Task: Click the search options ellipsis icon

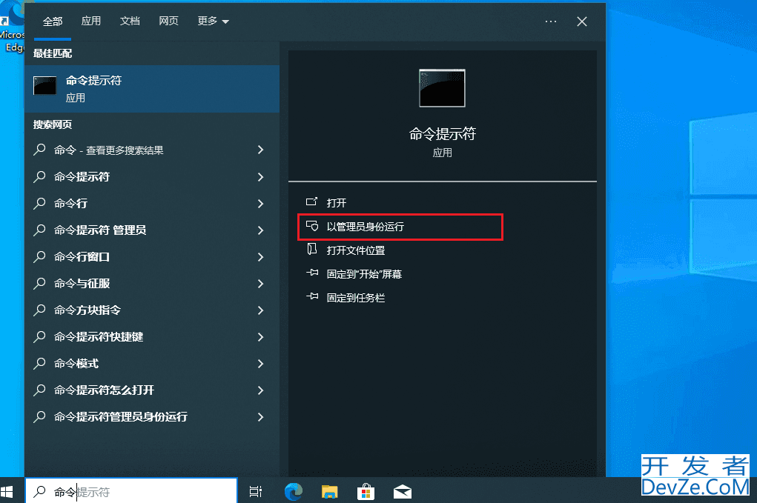Action: 551,21
